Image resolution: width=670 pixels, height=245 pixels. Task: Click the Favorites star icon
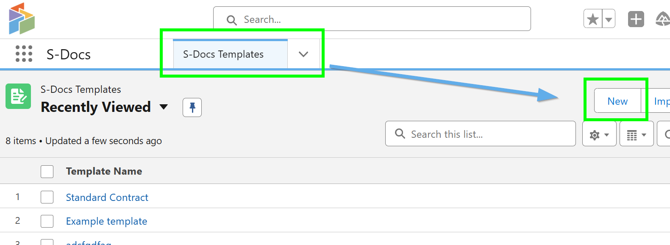click(593, 19)
